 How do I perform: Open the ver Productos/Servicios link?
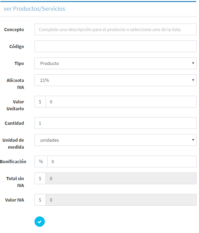(x=34, y=9)
